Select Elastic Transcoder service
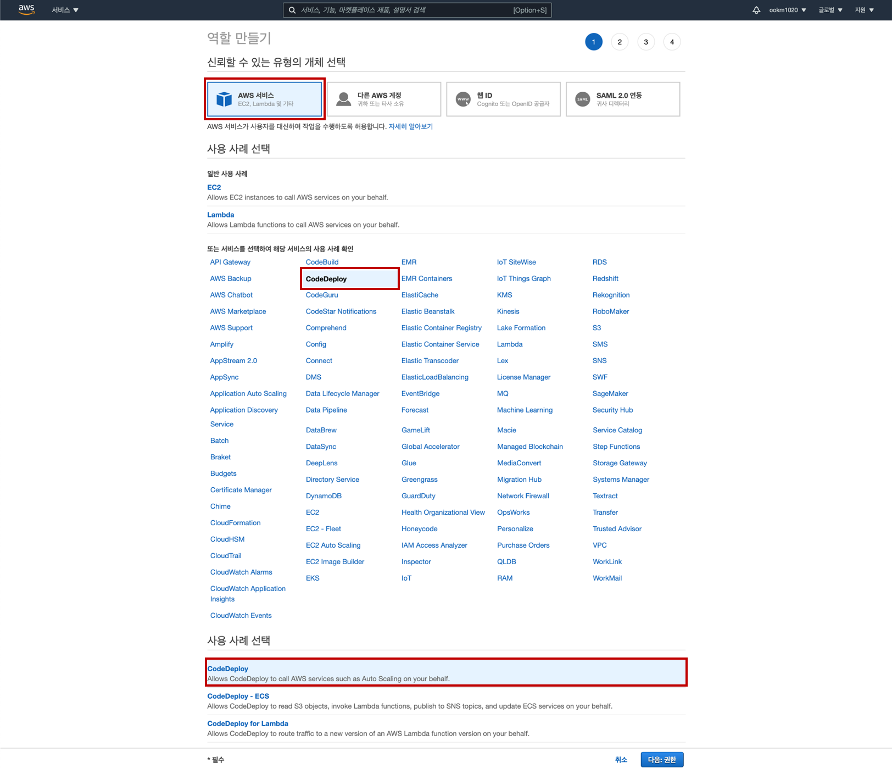This screenshot has width=892, height=769. [x=430, y=361]
